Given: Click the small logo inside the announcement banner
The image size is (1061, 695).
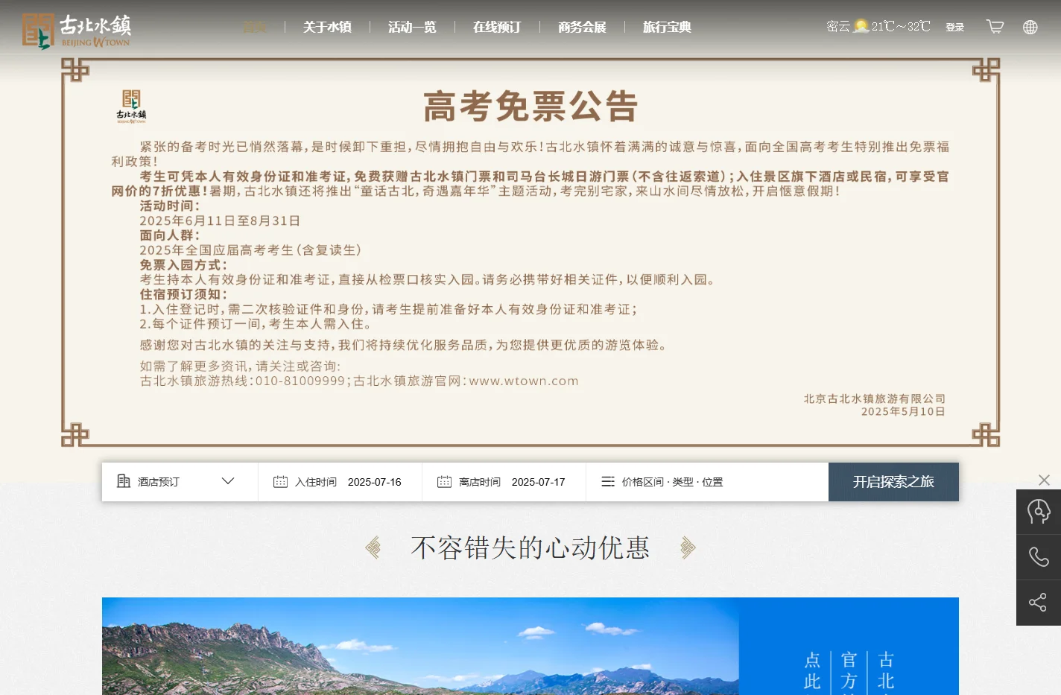Looking at the screenshot, I should pos(131,106).
